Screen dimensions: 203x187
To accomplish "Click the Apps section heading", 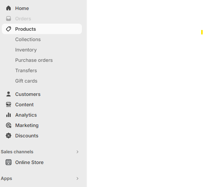I will coord(6,178).
